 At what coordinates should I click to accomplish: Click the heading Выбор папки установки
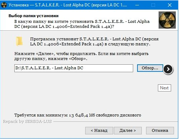click(34, 16)
